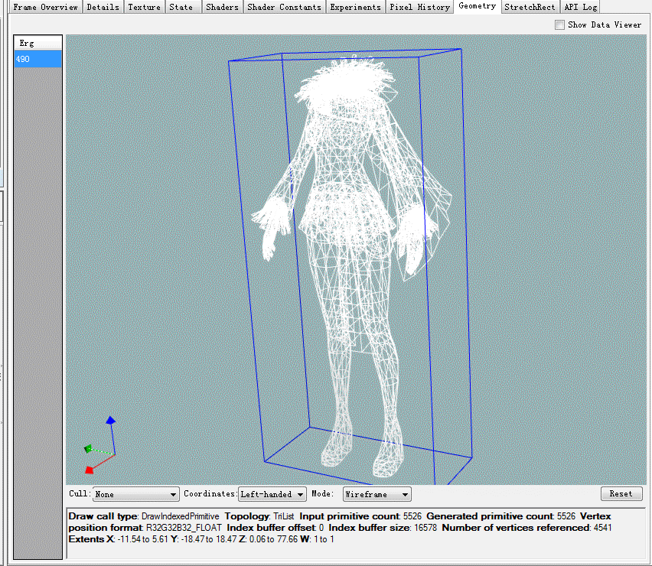Go to the State tab

click(181, 7)
